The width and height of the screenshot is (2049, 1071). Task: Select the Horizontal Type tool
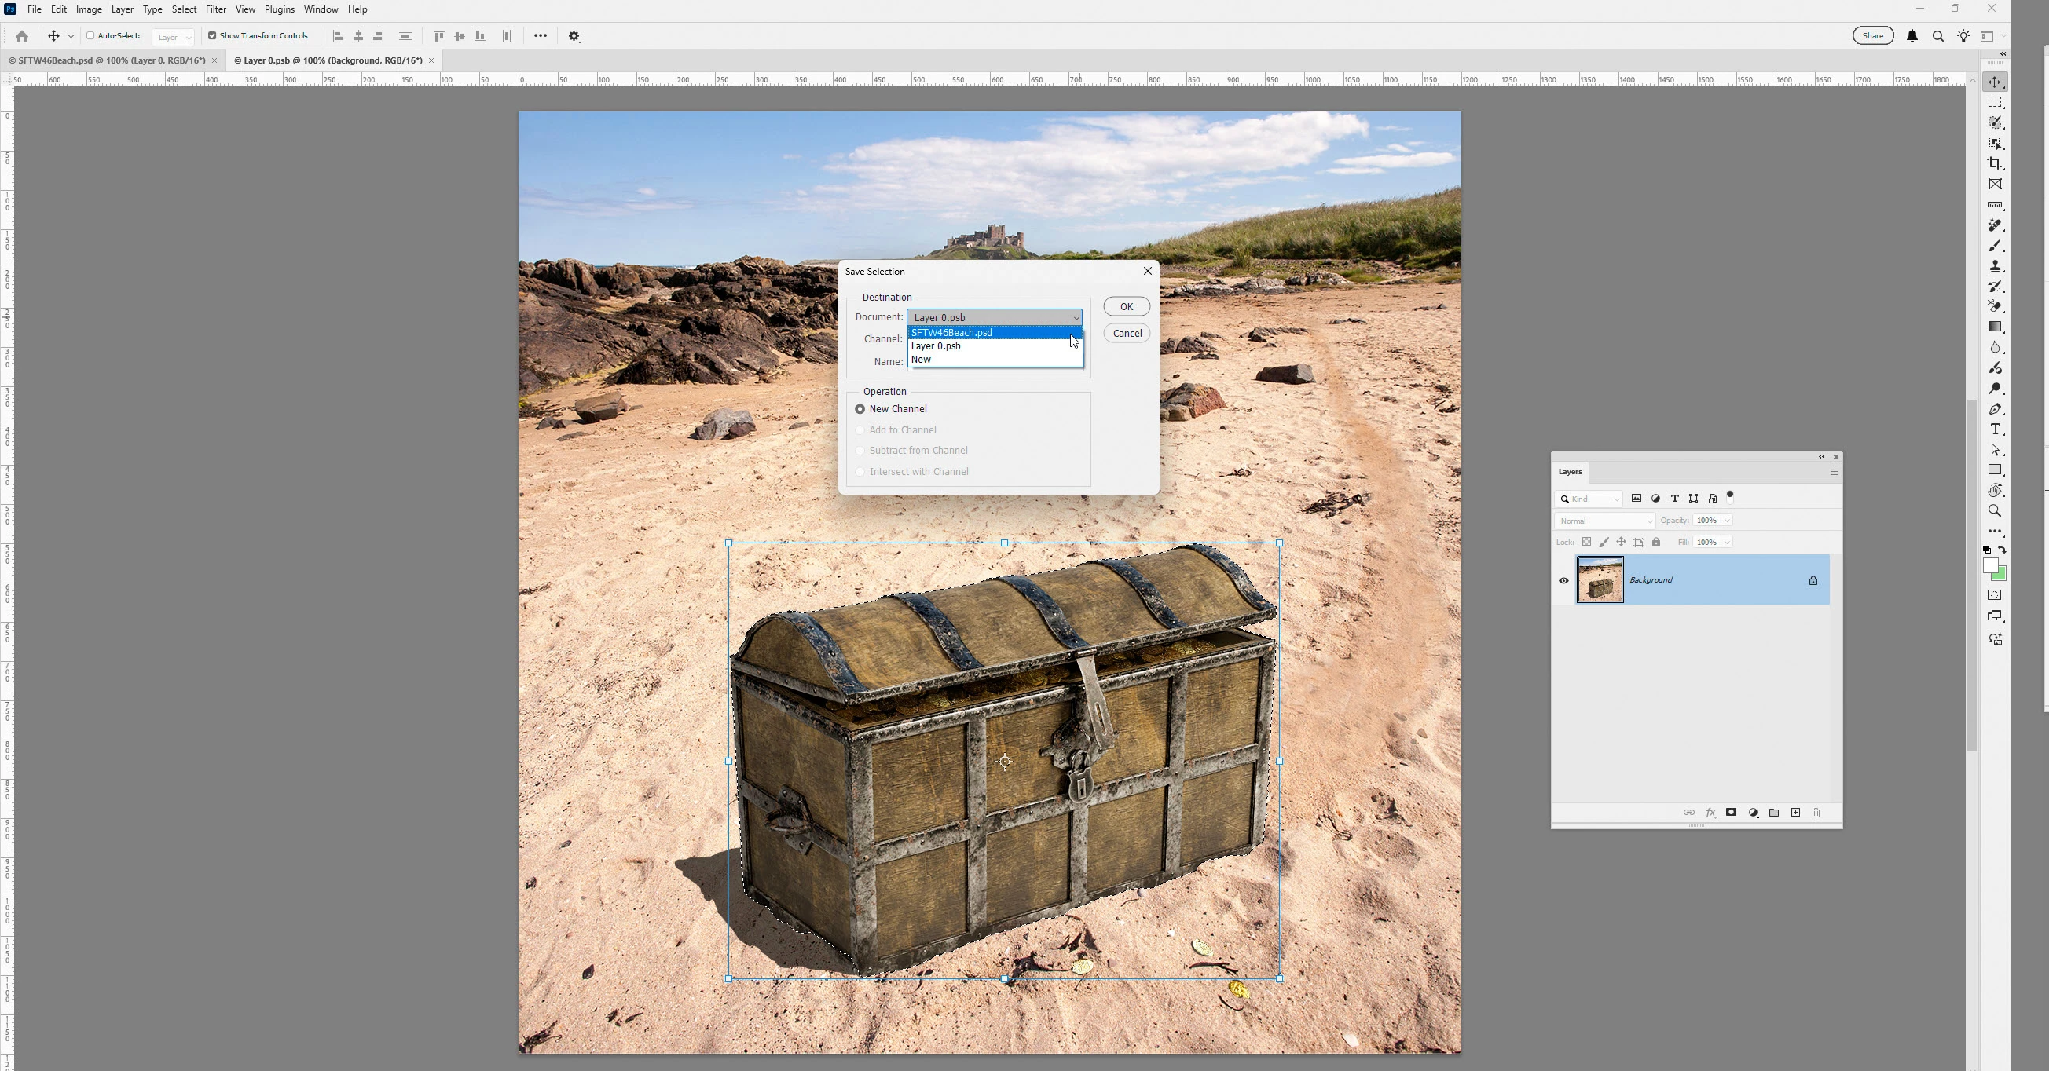[x=1994, y=429]
